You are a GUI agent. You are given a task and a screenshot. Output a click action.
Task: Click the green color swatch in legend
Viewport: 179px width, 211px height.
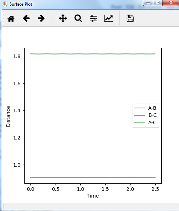point(139,123)
